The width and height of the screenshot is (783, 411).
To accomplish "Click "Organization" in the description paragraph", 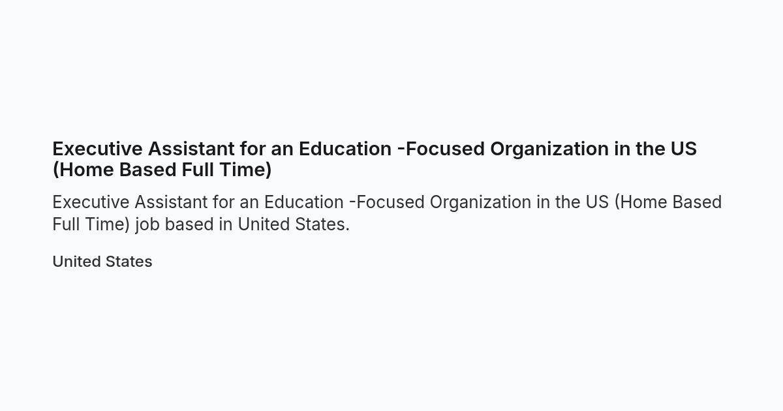I will tap(481, 203).
